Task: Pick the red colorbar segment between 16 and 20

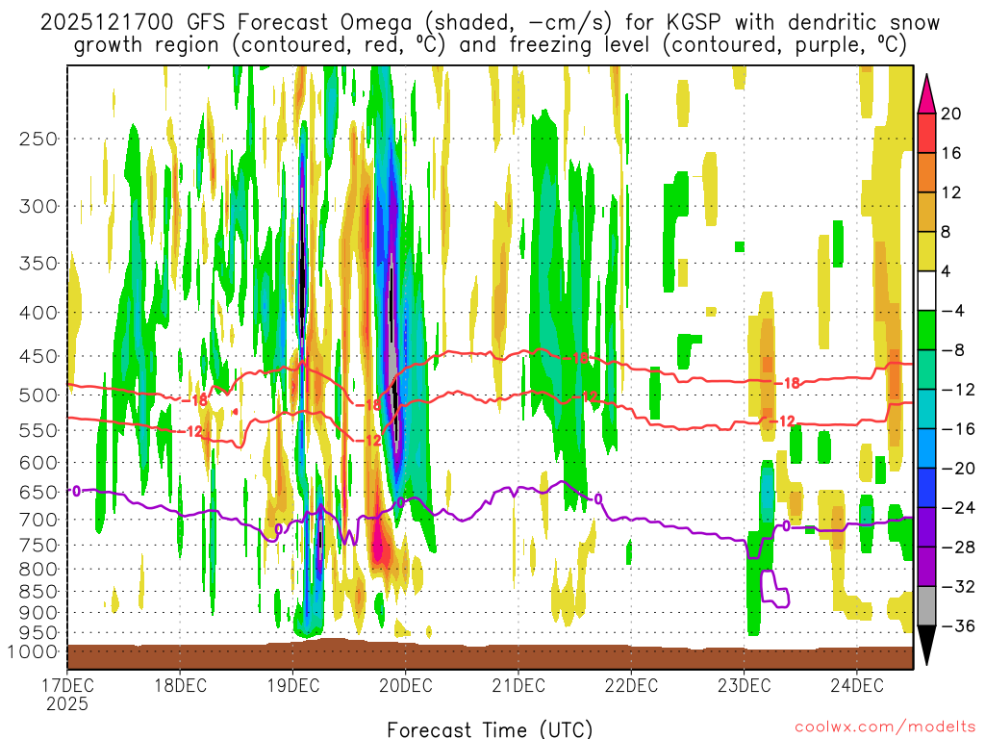Action: (926, 133)
